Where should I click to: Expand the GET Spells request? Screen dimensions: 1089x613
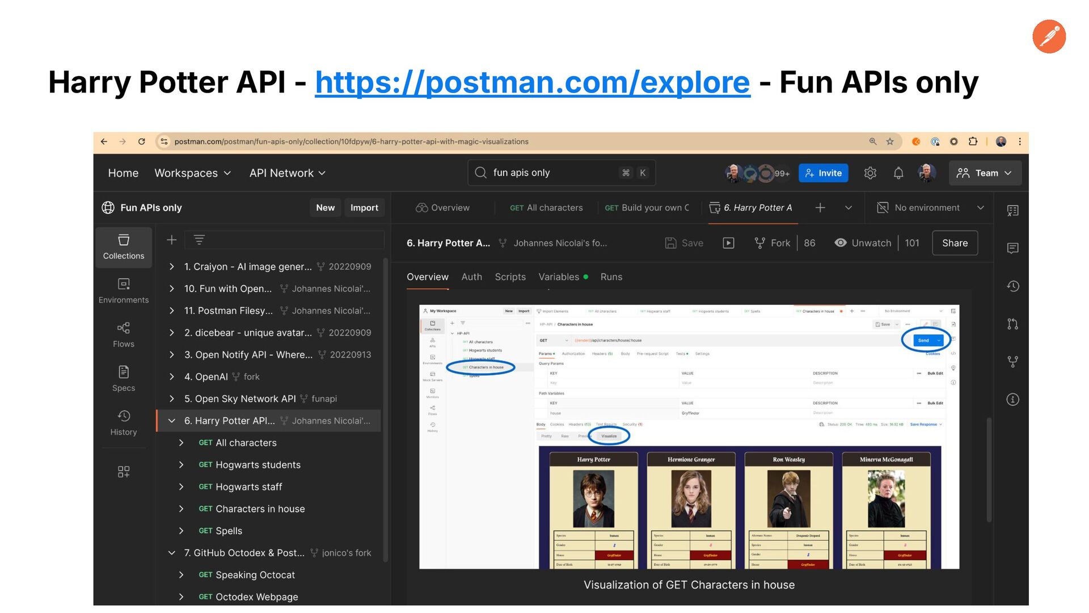[x=181, y=531]
